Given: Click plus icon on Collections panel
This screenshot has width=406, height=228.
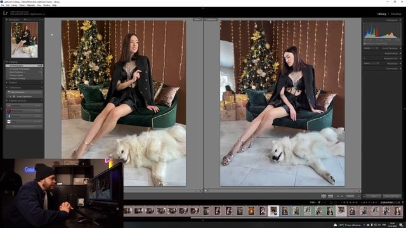Looking at the screenshot, I should 41,87.
